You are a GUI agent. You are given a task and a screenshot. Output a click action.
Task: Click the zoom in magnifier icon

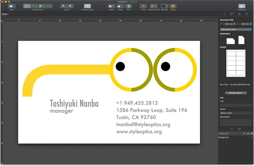pyautogui.click(x=70, y=6)
